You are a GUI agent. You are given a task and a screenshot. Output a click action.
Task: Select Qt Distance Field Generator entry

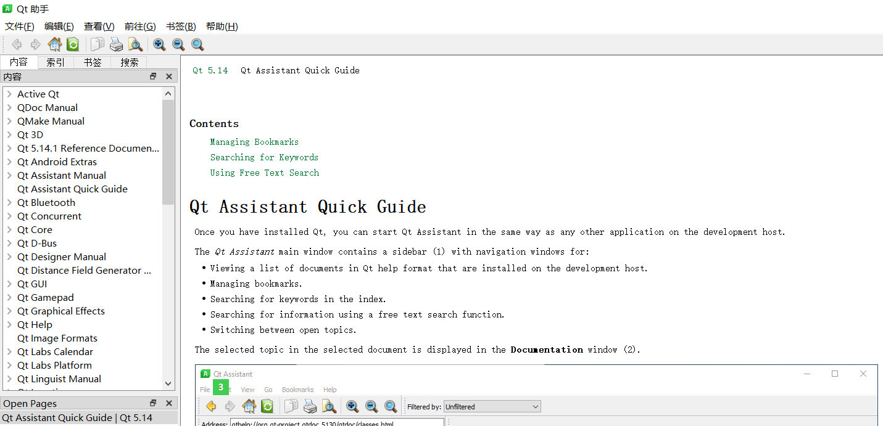tap(84, 271)
